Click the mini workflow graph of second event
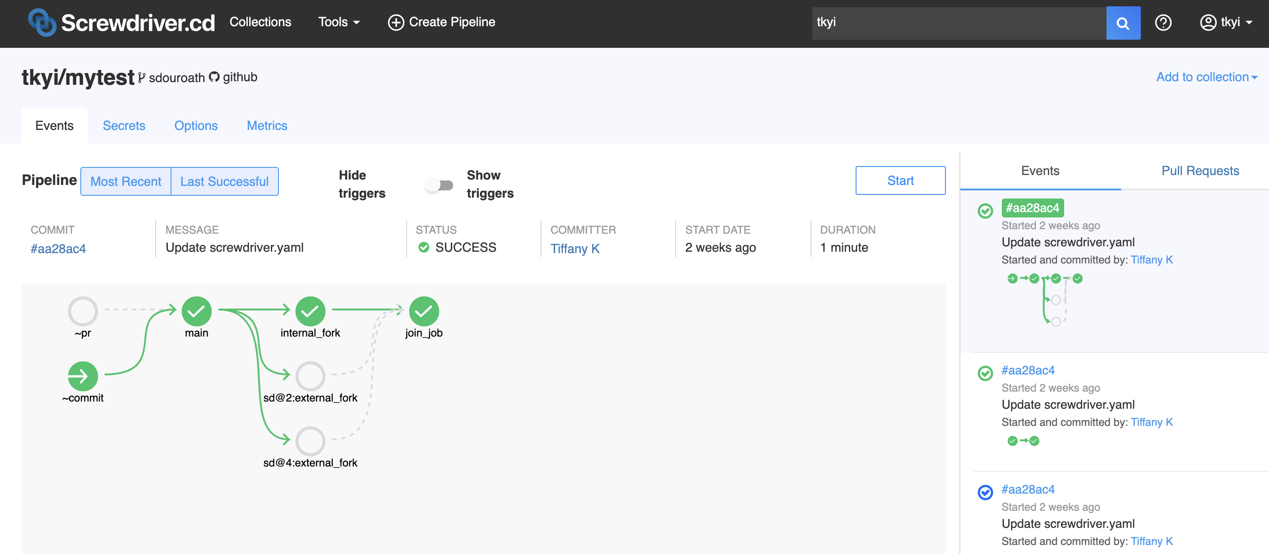This screenshot has width=1269, height=554. point(1023,441)
